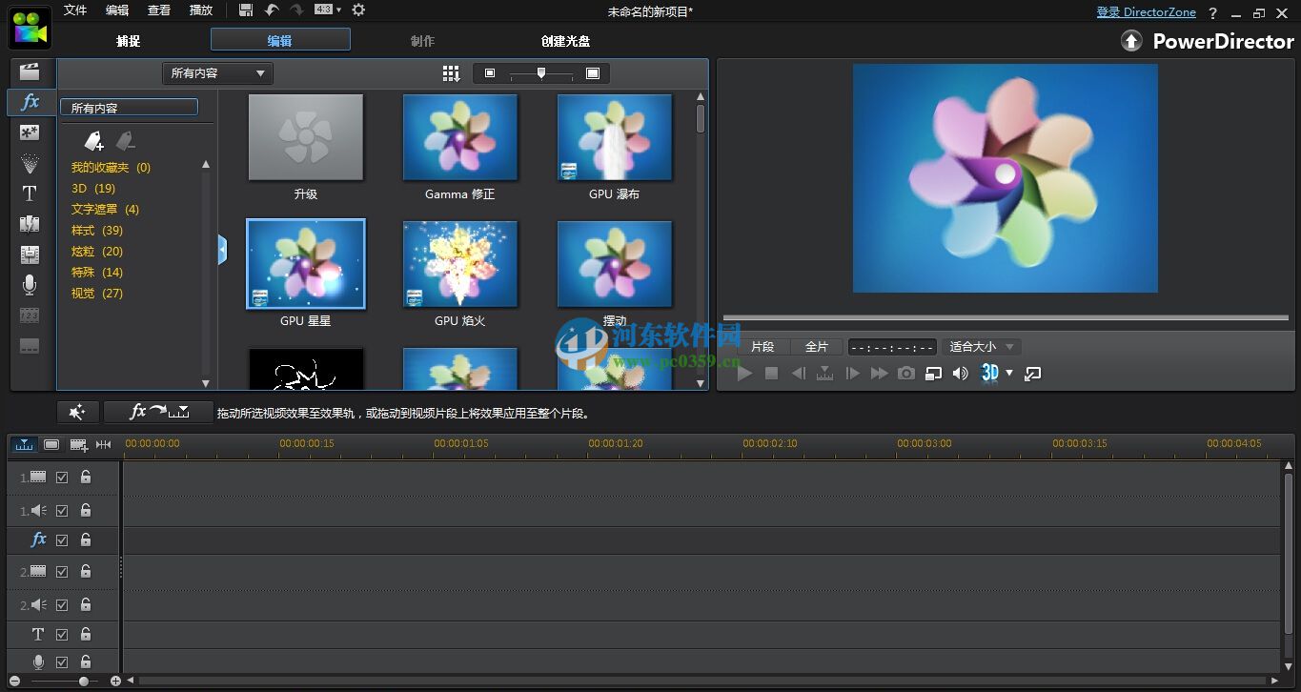Expand the 3D mode dropdown arrow
The image size is (1301, 692).
1008,373
